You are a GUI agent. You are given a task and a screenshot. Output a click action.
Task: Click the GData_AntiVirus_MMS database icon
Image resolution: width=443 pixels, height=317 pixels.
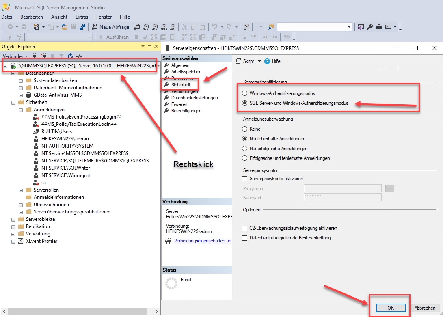tap(28, 95)
